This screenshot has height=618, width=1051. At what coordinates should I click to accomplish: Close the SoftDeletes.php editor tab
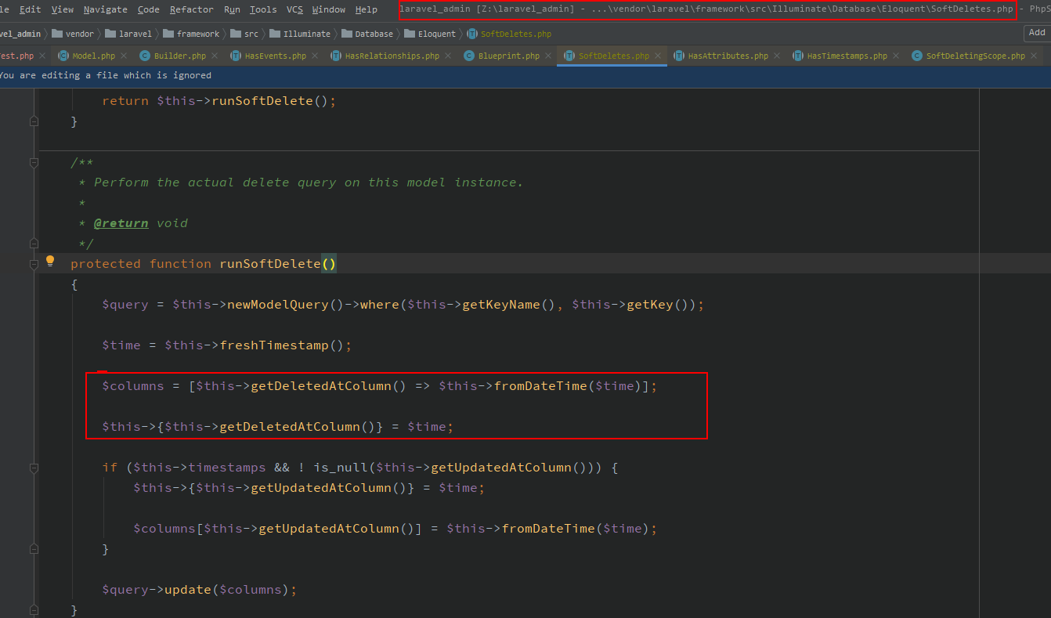click(x=658, y=56)
